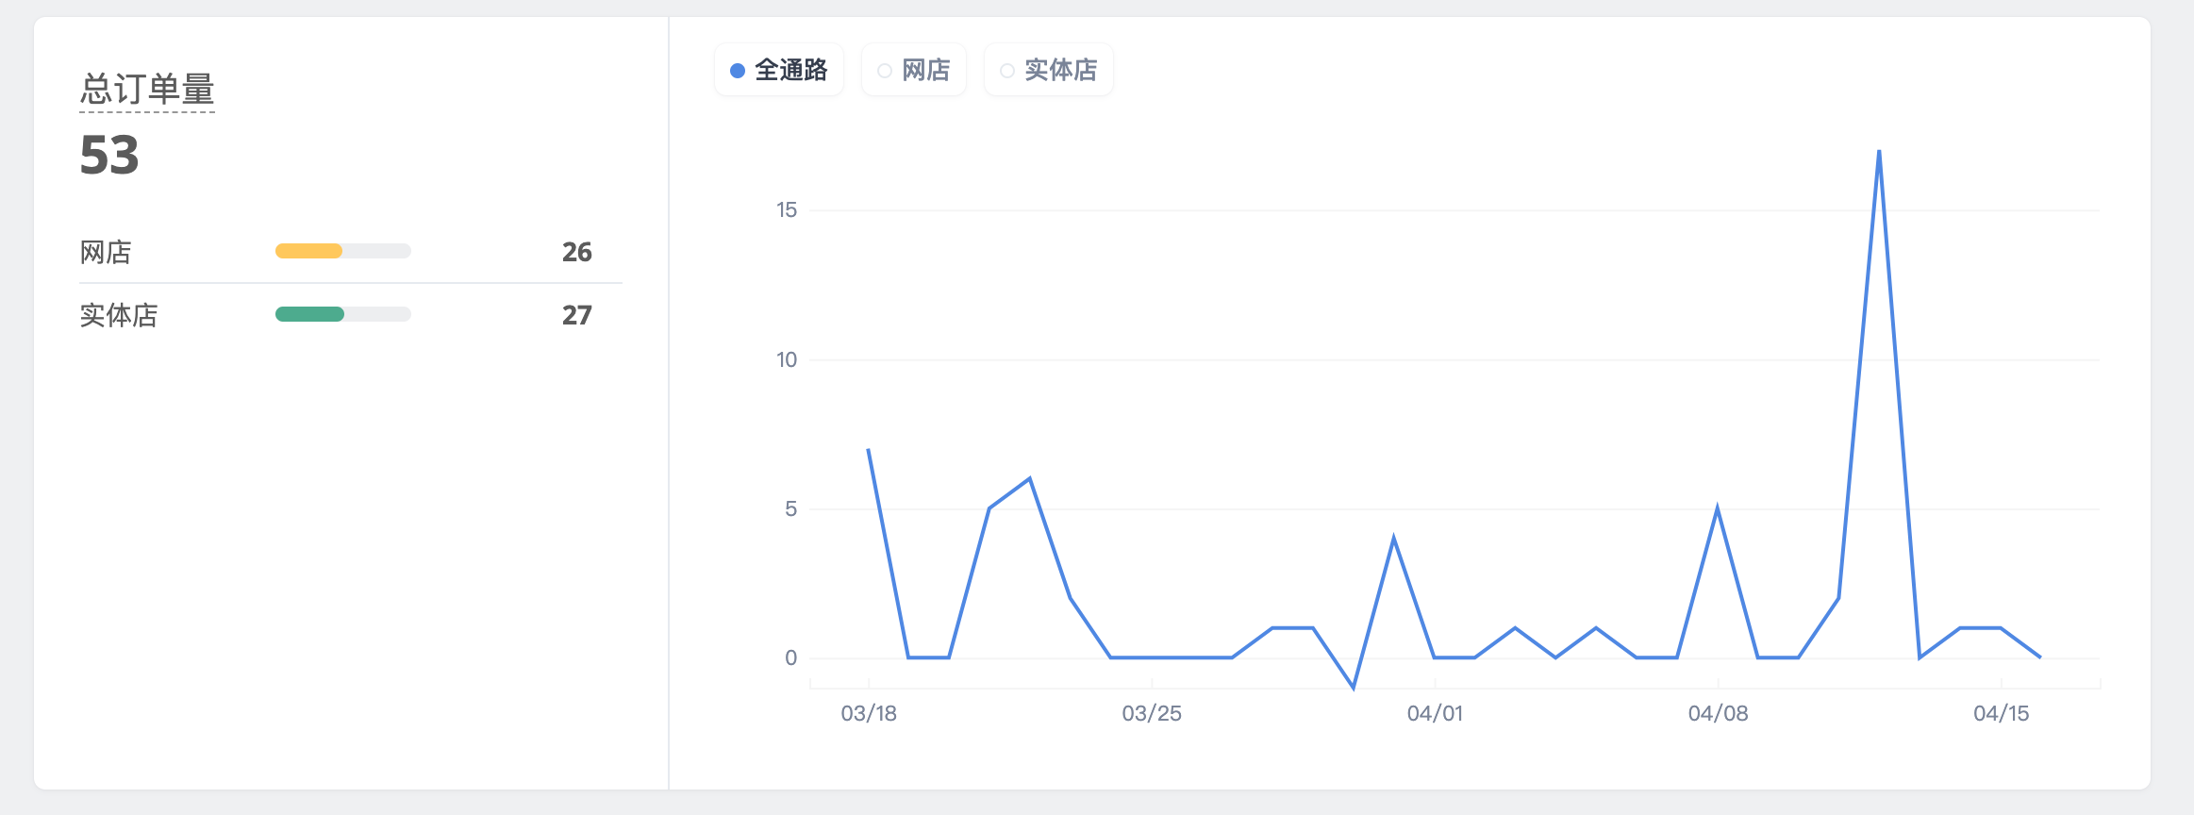Viewport: 2194px width, 815px height.
Task: Select the 实体店 radio filter
Action: [1049, 70]
